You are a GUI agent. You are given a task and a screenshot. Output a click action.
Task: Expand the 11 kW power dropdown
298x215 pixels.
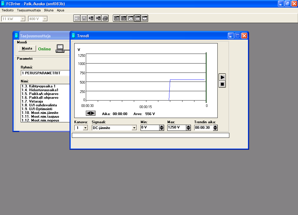click(23, 19)
